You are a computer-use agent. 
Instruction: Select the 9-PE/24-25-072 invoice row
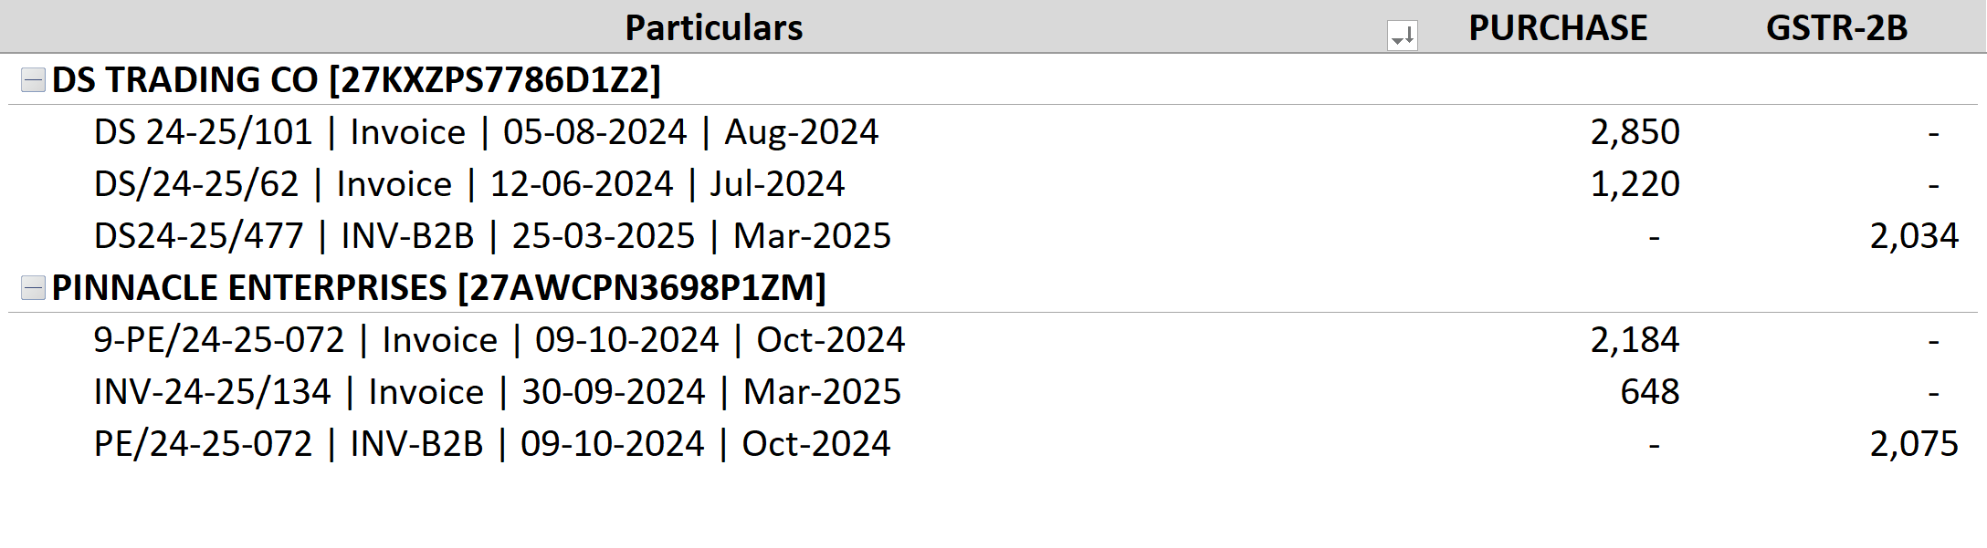(499, 340)
